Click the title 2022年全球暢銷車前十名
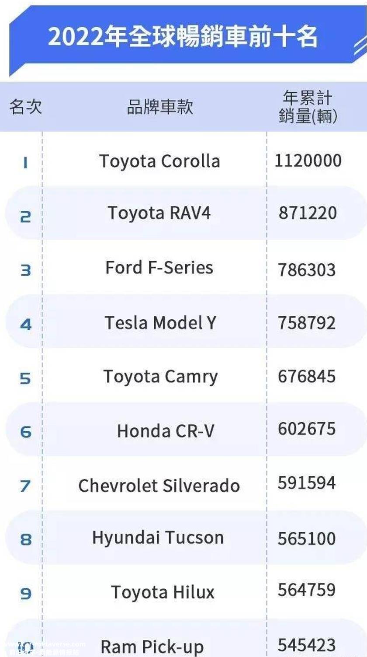367x657 pixels. pos(183,37)
